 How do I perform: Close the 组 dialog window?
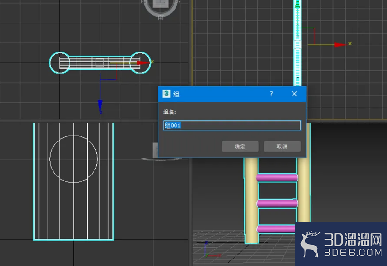pos(294,94)
